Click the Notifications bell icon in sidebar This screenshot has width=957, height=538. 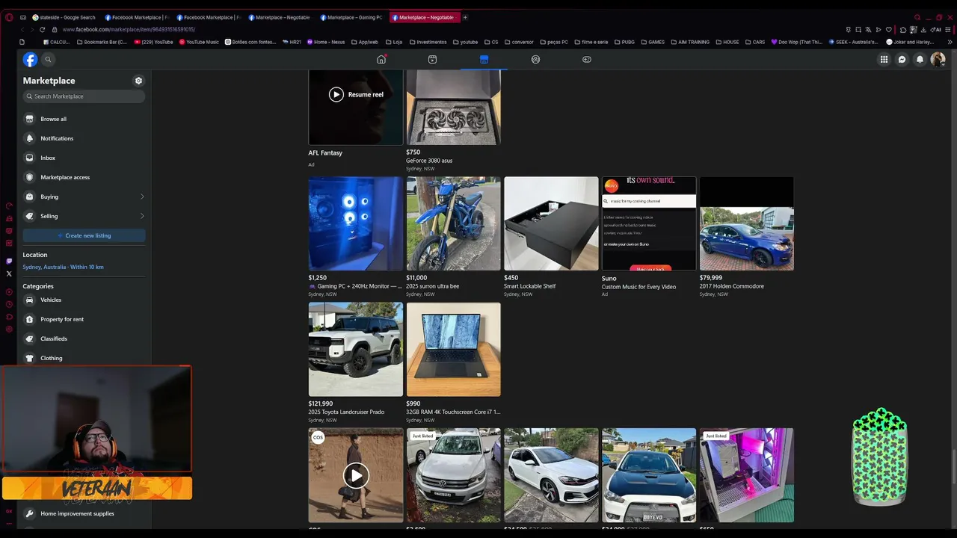coord(30,138)
